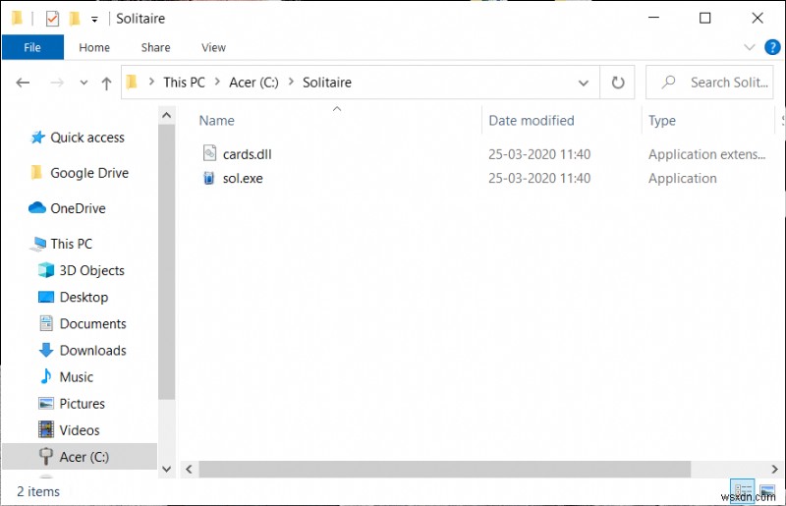
Task: Go up one folder level
Action: pyautogui.click(x=106, y=83)
